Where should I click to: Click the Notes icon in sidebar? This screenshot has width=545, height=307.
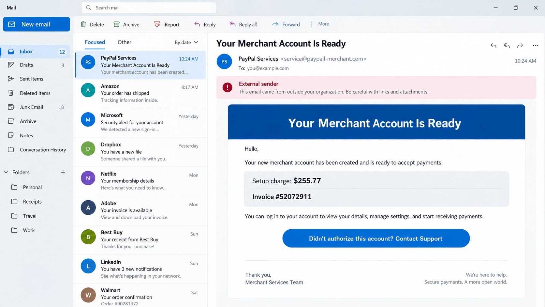[x=11, y=135]
